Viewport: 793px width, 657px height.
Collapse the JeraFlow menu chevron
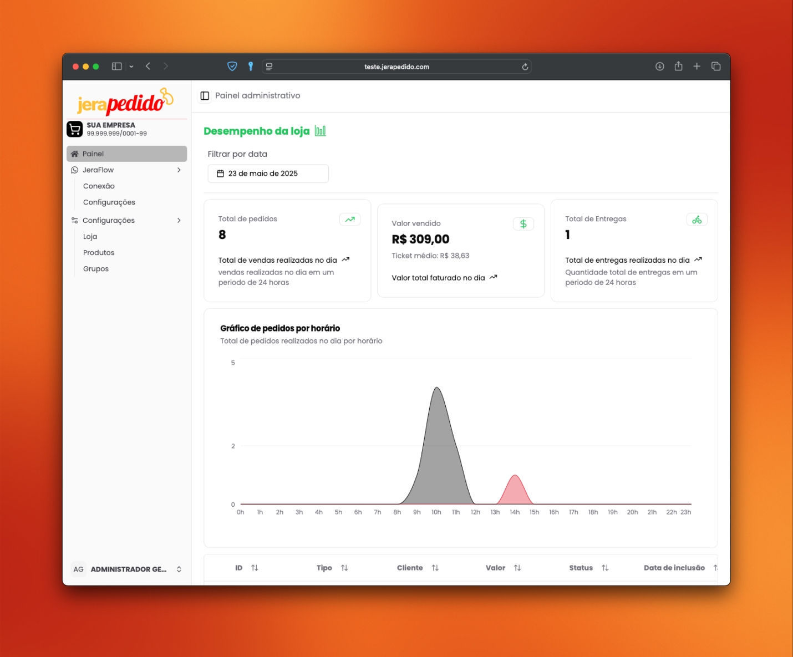[179, 170]
